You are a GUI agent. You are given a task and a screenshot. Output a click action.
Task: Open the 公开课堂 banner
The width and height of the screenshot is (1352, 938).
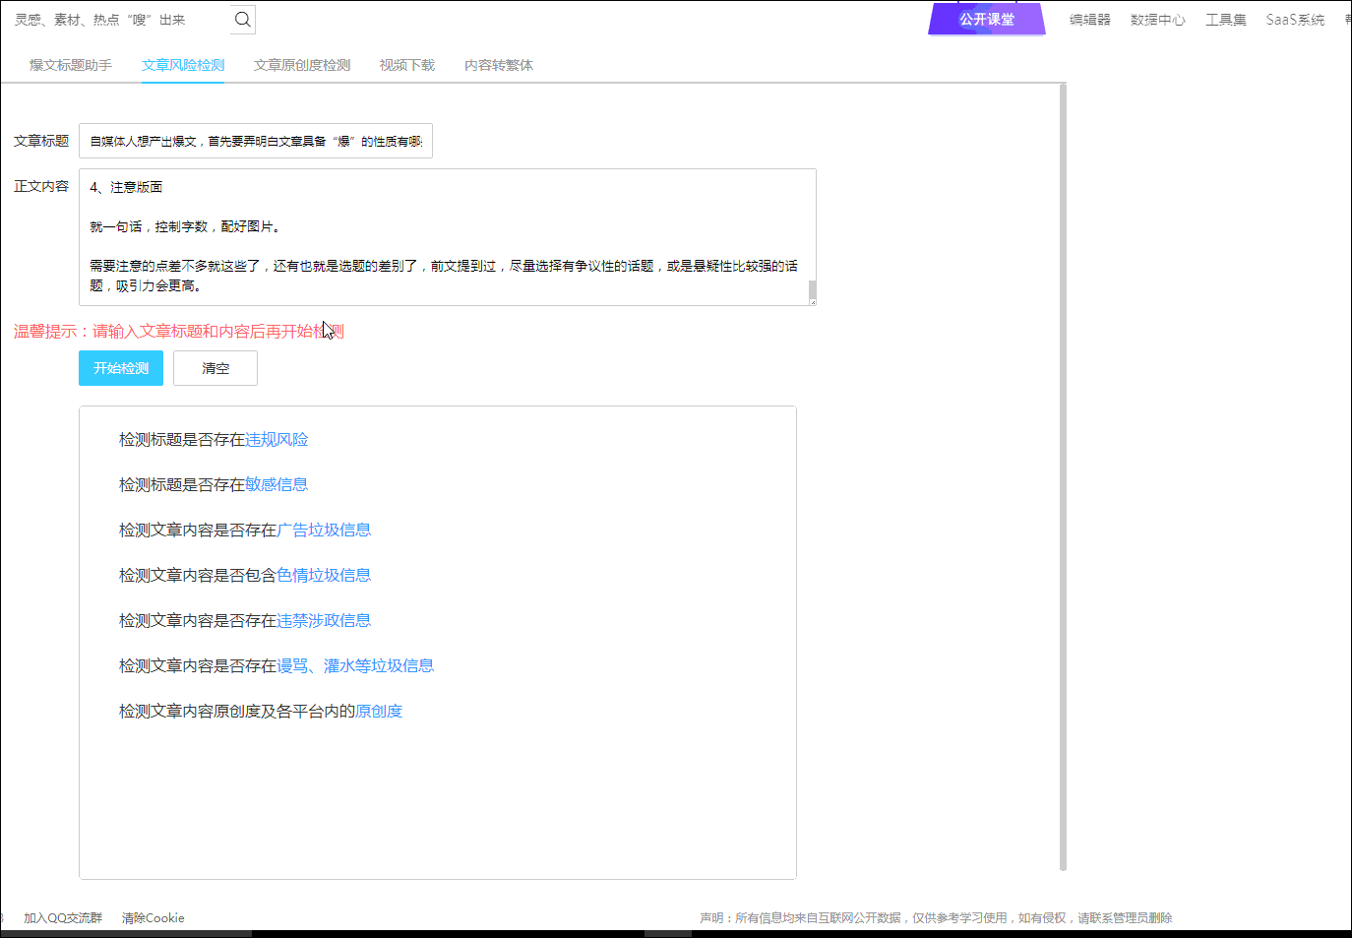click(x=987, y=19)
